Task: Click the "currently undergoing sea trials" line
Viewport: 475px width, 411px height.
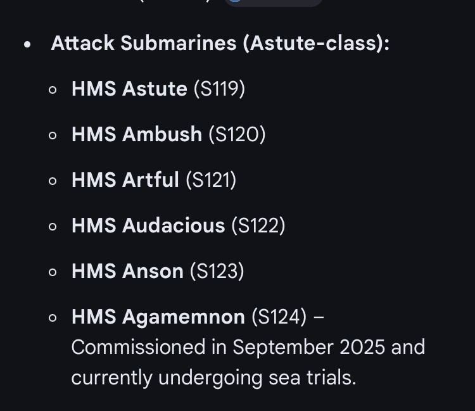Action: [213, 377]
